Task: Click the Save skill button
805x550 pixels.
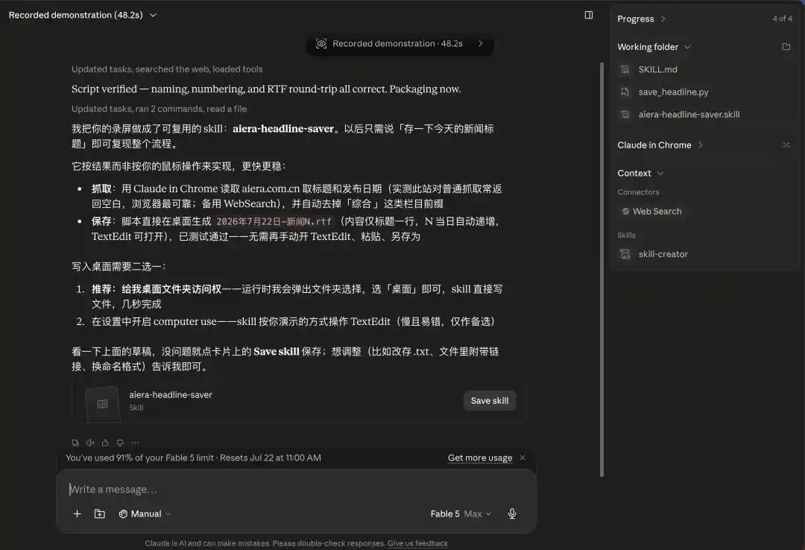Action: [x=490, y=400]
